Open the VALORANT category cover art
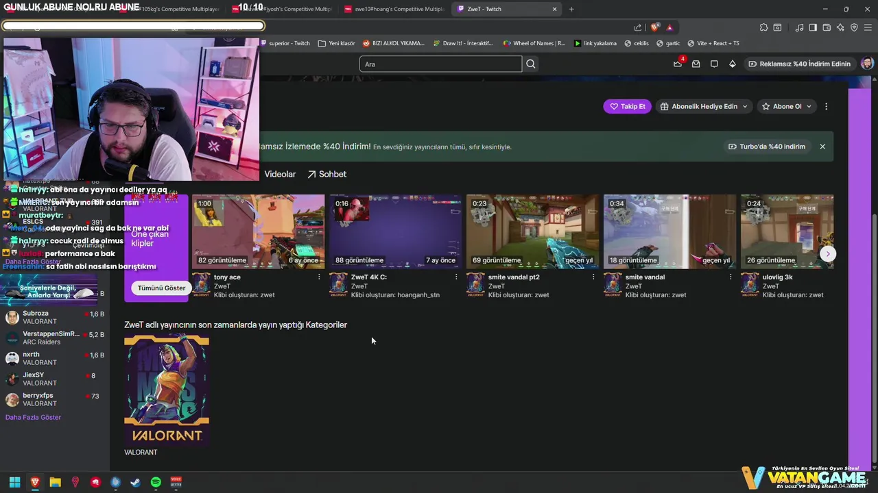878x493 pixels. pyautogui.click(x=167, y=390)
